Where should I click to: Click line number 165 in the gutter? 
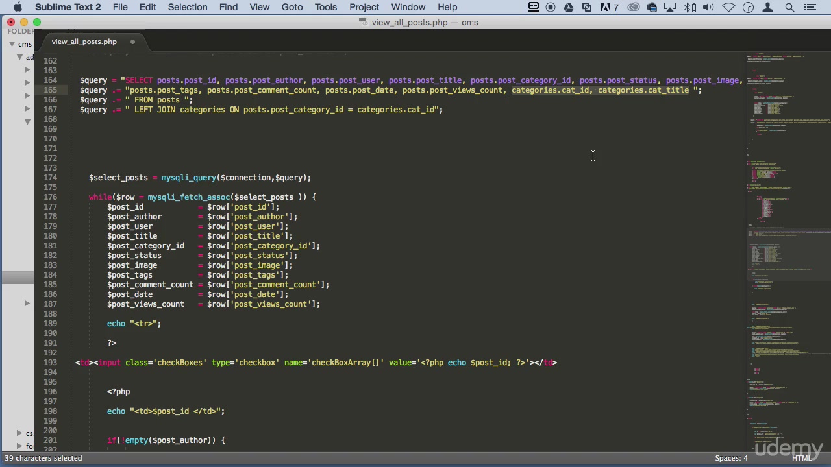pos(51,90)
